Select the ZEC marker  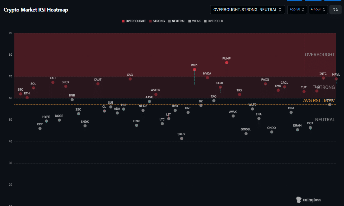pos(79,114)
